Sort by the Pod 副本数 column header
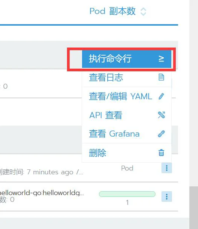 coord(112,11)
